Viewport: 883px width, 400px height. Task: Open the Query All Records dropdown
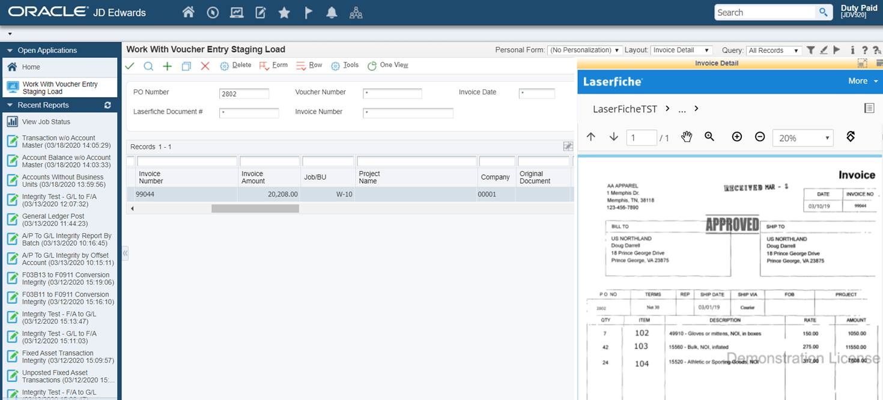tap(774, 50)
